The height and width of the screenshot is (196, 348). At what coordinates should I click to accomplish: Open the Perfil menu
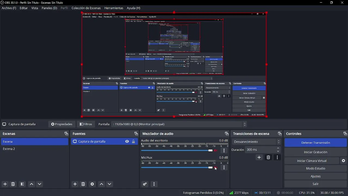[64, 8]
